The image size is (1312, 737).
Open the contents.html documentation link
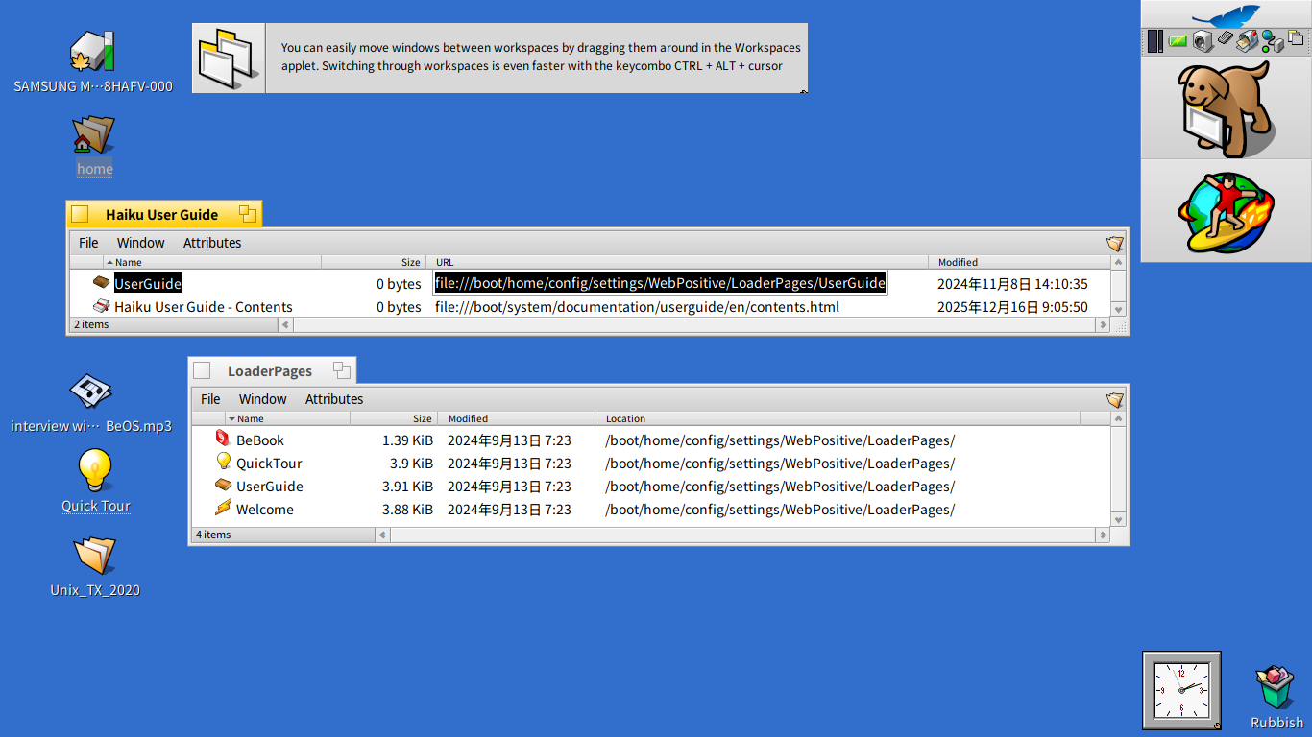635,307
